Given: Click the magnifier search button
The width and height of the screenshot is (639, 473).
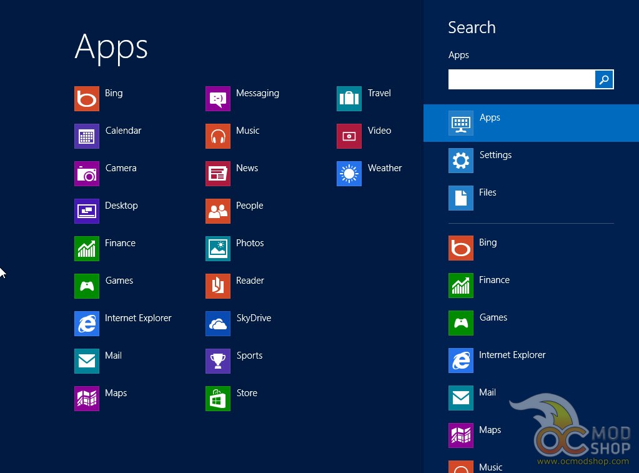Looking at the screenshot, I should click(x=604, y=79).
